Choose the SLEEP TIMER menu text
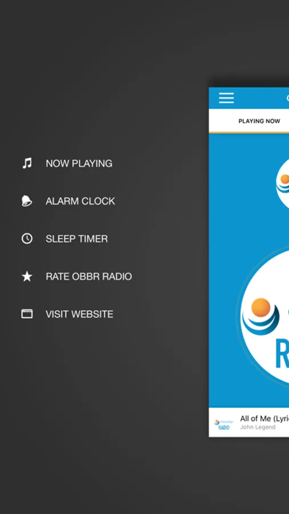 tap(76, 239)
